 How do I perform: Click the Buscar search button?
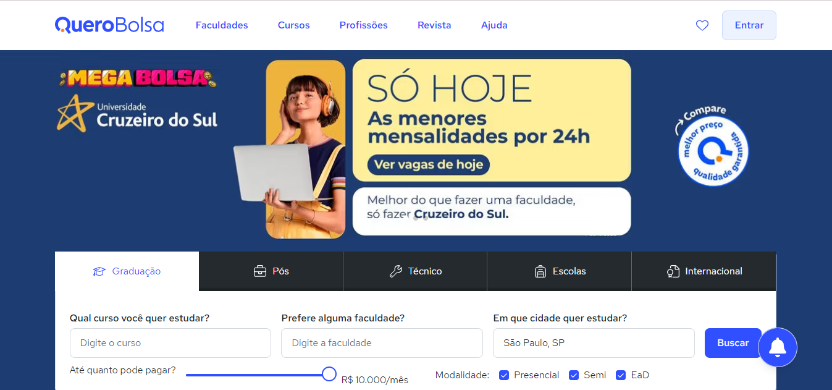tap(733, 343)
